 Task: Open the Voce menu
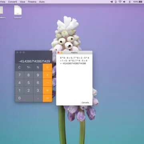pyautogui.click(x=22, y=2)
